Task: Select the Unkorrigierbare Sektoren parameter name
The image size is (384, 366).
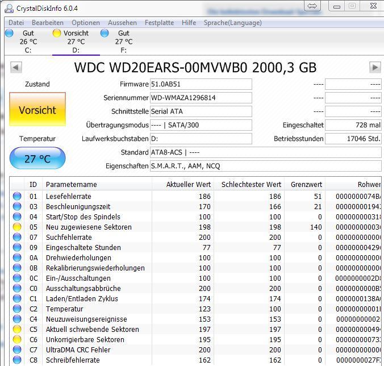Action: [85, 339]
